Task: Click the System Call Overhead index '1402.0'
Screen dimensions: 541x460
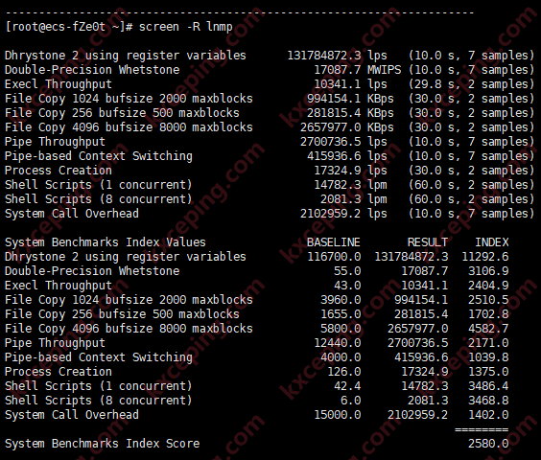Action: (x=488, y=415)
